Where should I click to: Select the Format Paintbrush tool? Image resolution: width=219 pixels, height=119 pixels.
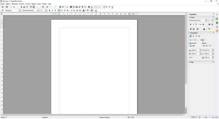(47, 7)
